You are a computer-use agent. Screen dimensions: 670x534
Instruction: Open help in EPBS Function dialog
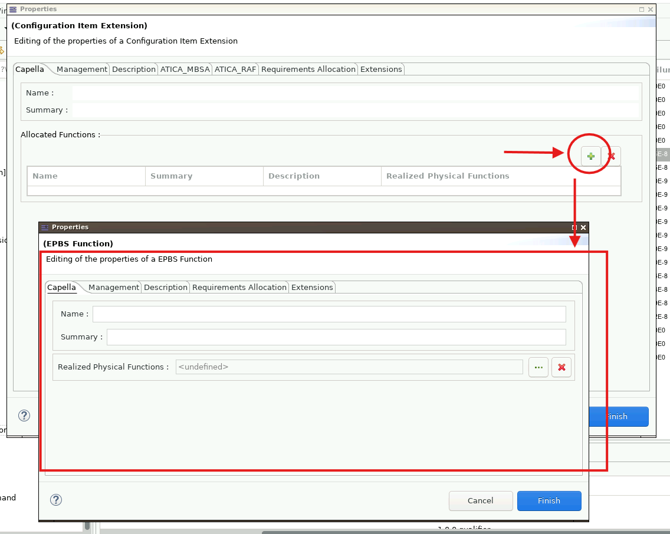click(56, 500)
